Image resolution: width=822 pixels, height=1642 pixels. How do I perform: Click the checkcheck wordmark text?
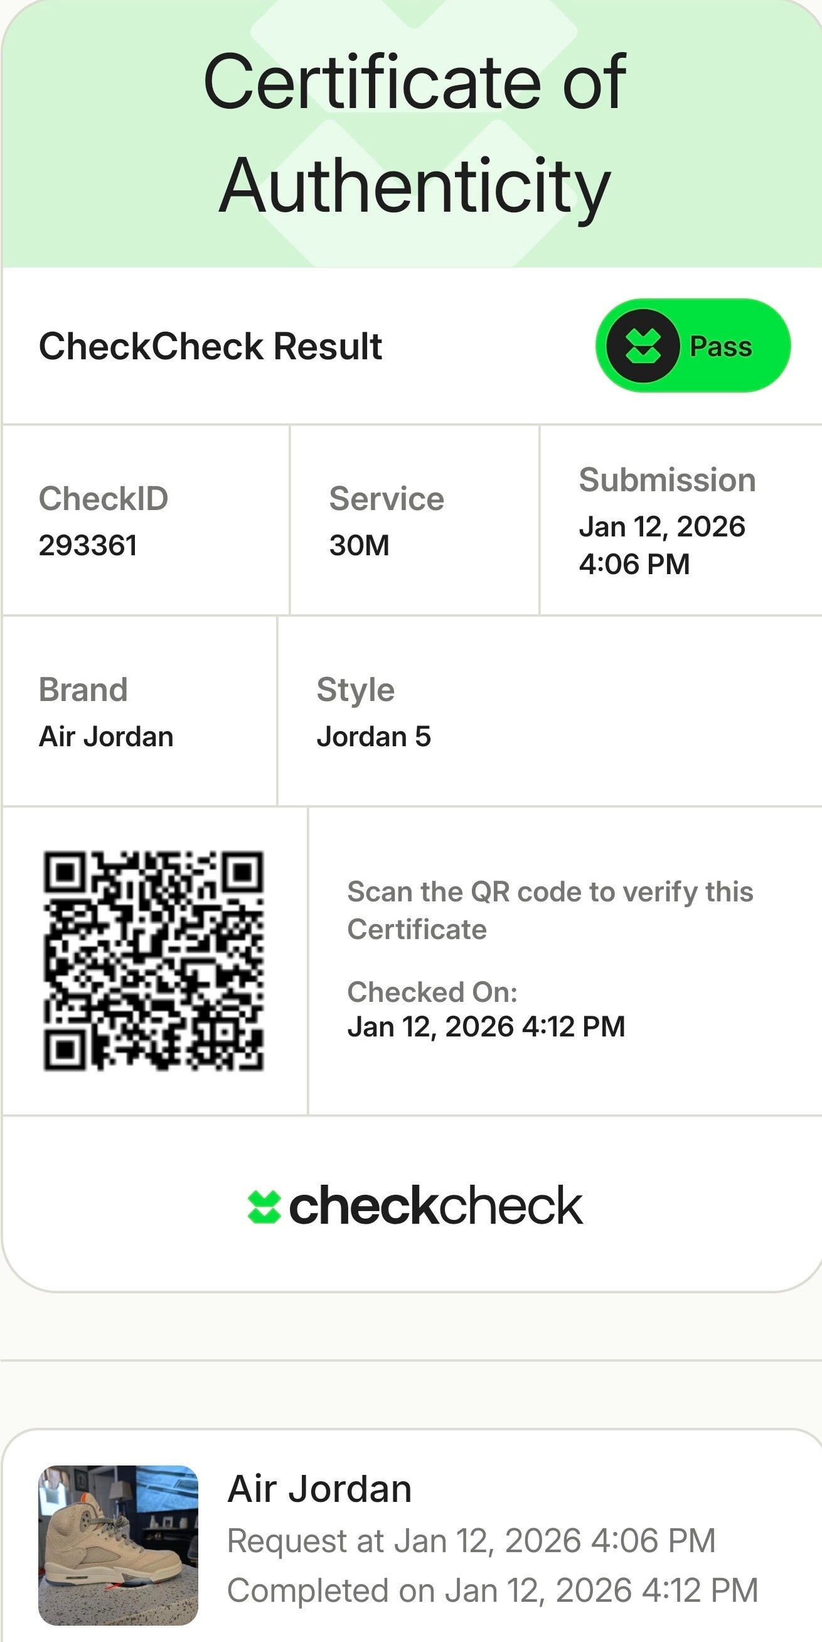click(435, 1205)
